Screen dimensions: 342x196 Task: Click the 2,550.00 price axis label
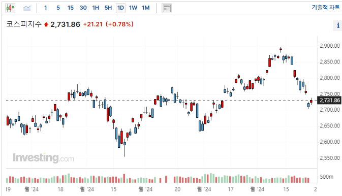click(330, 158)
